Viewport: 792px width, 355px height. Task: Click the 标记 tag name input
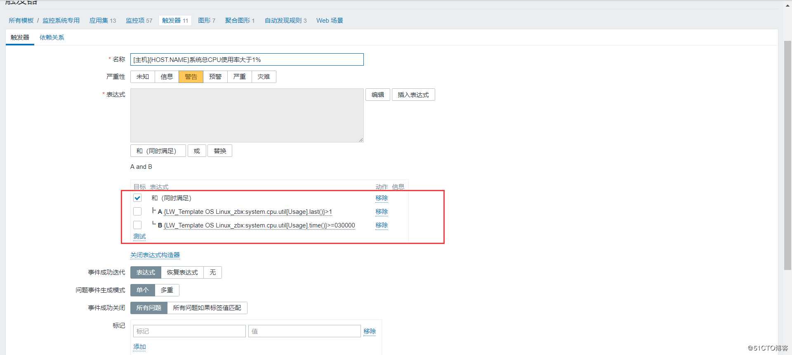tap(189, 331)
